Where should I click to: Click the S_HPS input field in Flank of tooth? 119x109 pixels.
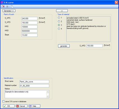click(x=29, y=18)
